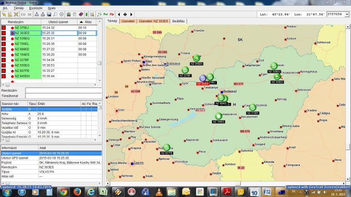Select the arrow pointer tool
The height and width of the screenshot is (197, 351).
[x=4, y=14]
